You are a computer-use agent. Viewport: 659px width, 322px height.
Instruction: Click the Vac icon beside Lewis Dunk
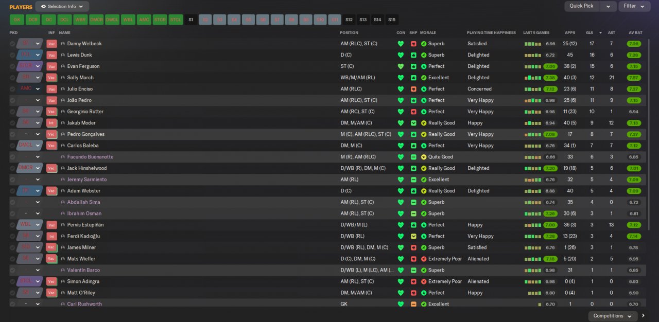pyautogui.click(x=51, y=55)
